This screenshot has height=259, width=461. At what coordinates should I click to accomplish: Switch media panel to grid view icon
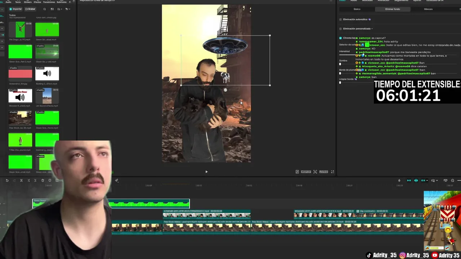coord(52,9)
